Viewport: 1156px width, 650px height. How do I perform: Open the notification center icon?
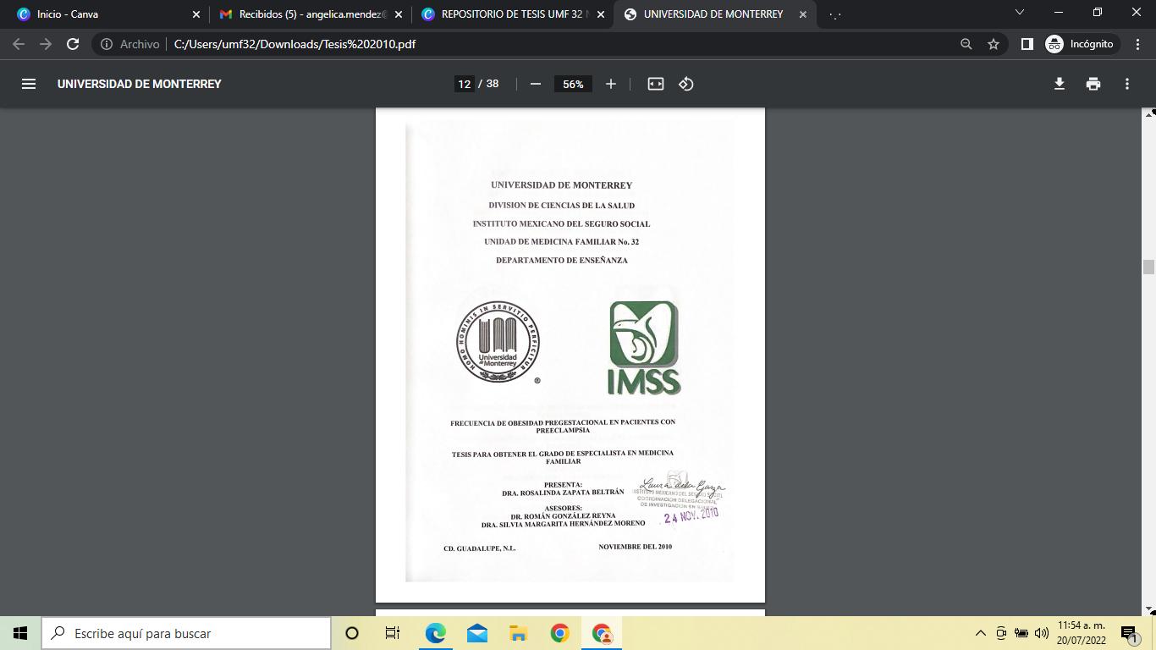point(1129,633)
